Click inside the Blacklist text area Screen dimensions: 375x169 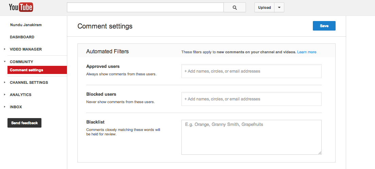point(251,137)
